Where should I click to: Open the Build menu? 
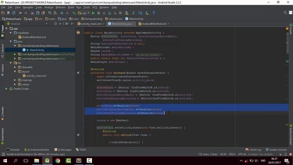click(x=71, y=7)
